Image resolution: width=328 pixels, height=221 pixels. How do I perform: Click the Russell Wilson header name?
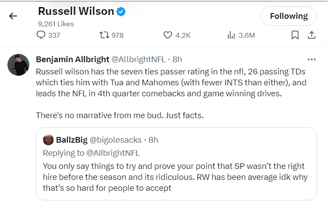77,12
